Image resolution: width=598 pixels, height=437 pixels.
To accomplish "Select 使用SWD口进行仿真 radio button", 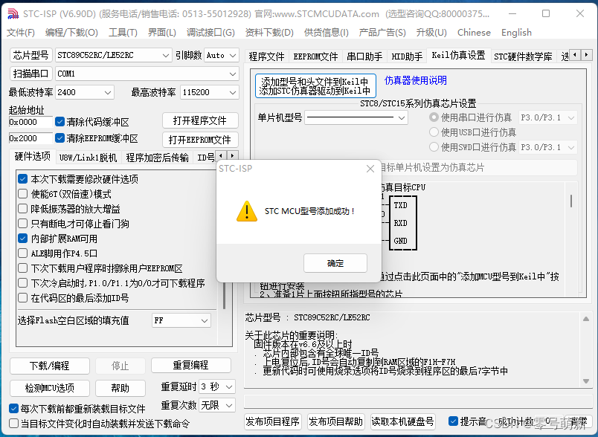I will pos(434,147).
